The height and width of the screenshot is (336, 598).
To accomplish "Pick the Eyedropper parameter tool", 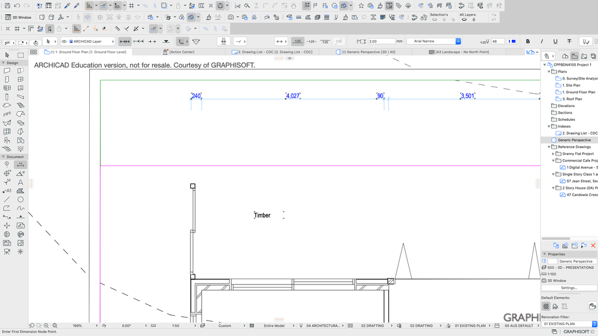I will click(x=67, y=5).
